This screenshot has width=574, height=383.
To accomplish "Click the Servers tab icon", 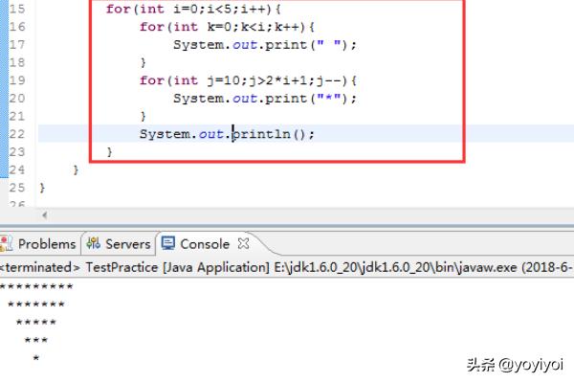I will coord(94,243).
